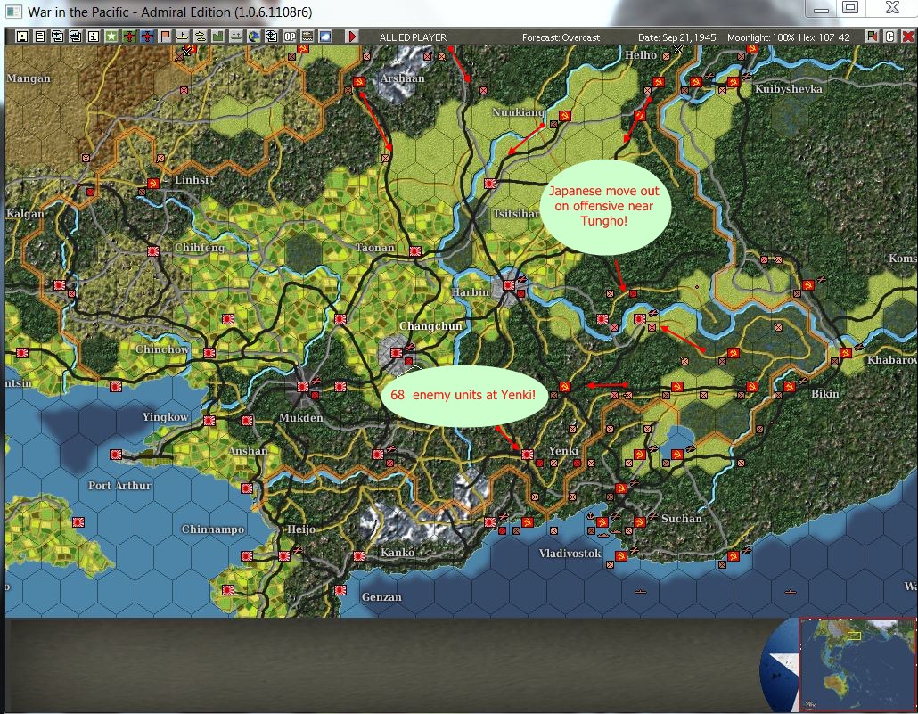Screen dimensions: 918x714
Task: Select the Japanese unit at Tsitsihar
Action: pyautogui.click(x=490, y=184)
